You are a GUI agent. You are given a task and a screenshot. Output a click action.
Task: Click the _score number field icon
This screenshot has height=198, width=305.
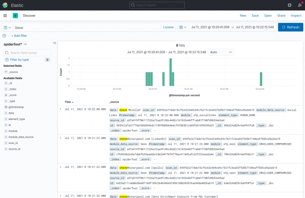6,95
